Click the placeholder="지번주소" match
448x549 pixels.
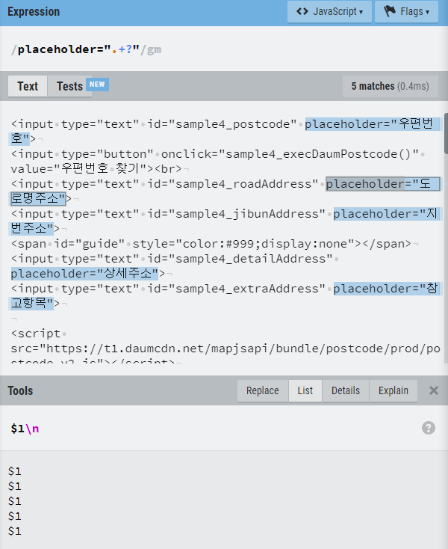click(x=387, y=214)
